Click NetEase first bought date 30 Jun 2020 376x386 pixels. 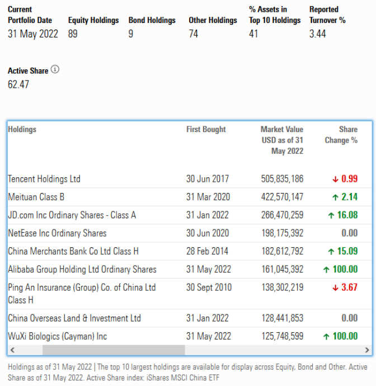point(208,233)
